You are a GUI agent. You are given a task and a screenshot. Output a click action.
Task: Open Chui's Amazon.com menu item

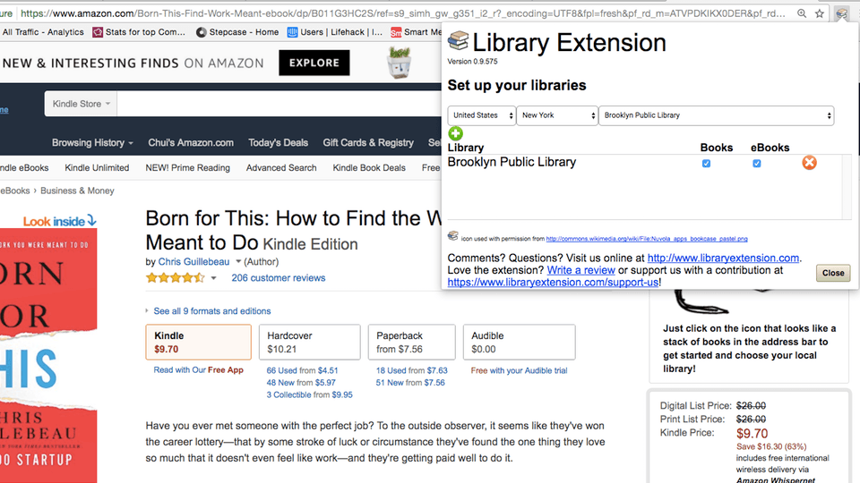coord(191,143)
